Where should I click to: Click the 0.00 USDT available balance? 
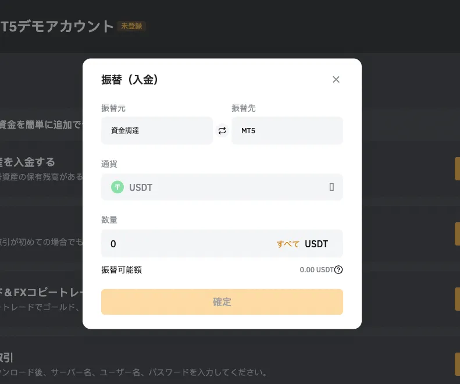click(316, 270)
